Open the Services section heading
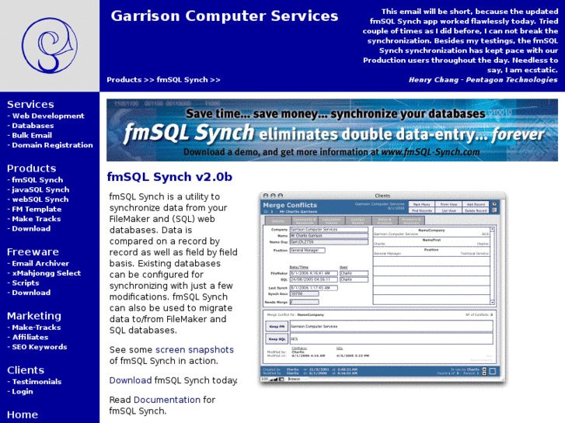The image size is (565, 423). coord(30,105)
